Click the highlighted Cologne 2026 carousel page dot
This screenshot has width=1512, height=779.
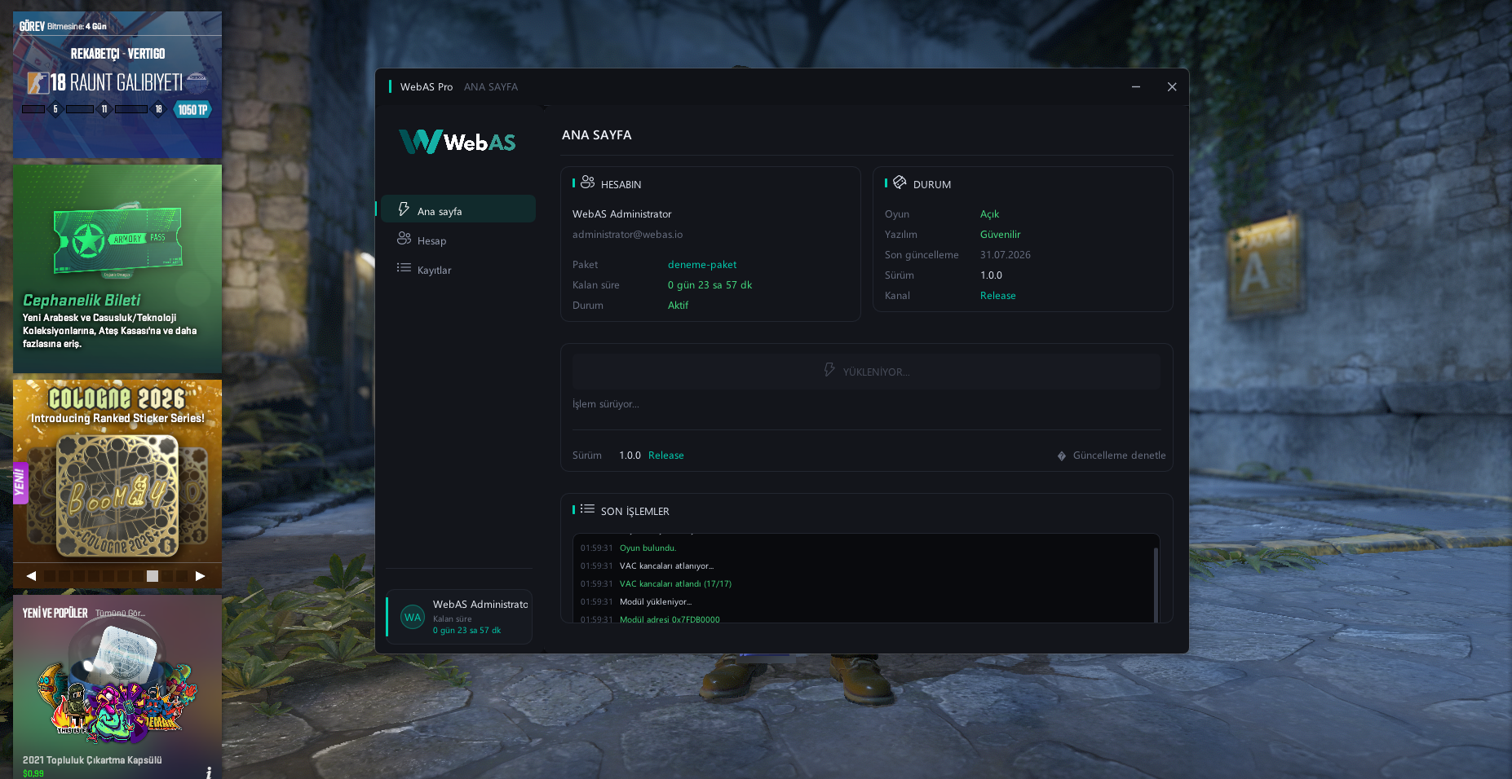coord(153,576)
